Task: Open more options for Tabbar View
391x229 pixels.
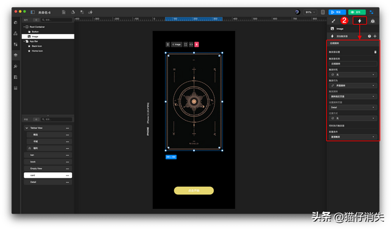Action: click(67, 128)
